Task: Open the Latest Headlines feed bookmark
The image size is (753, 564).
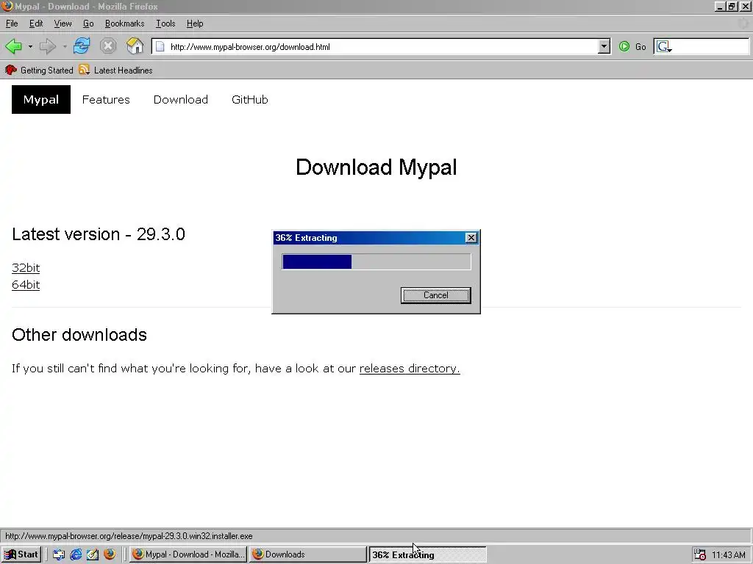Action: pyautogui.click(x=115, y=70)
